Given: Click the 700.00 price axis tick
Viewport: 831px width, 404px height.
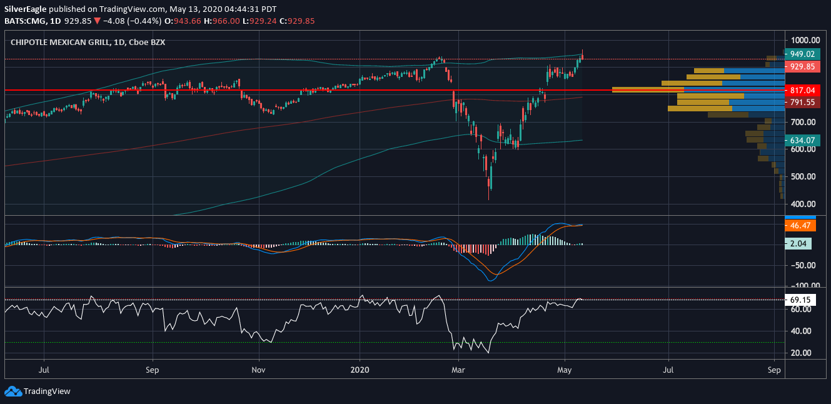Looking at the screenshot, I should click(x=802, y=121).
